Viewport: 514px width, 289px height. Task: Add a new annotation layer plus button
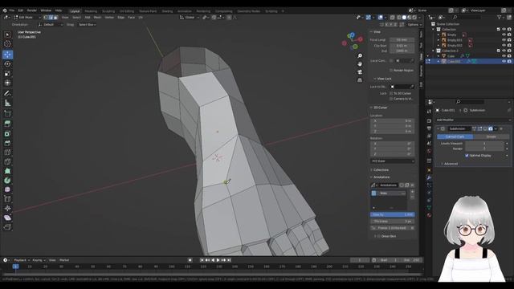[x=412, y=192]
